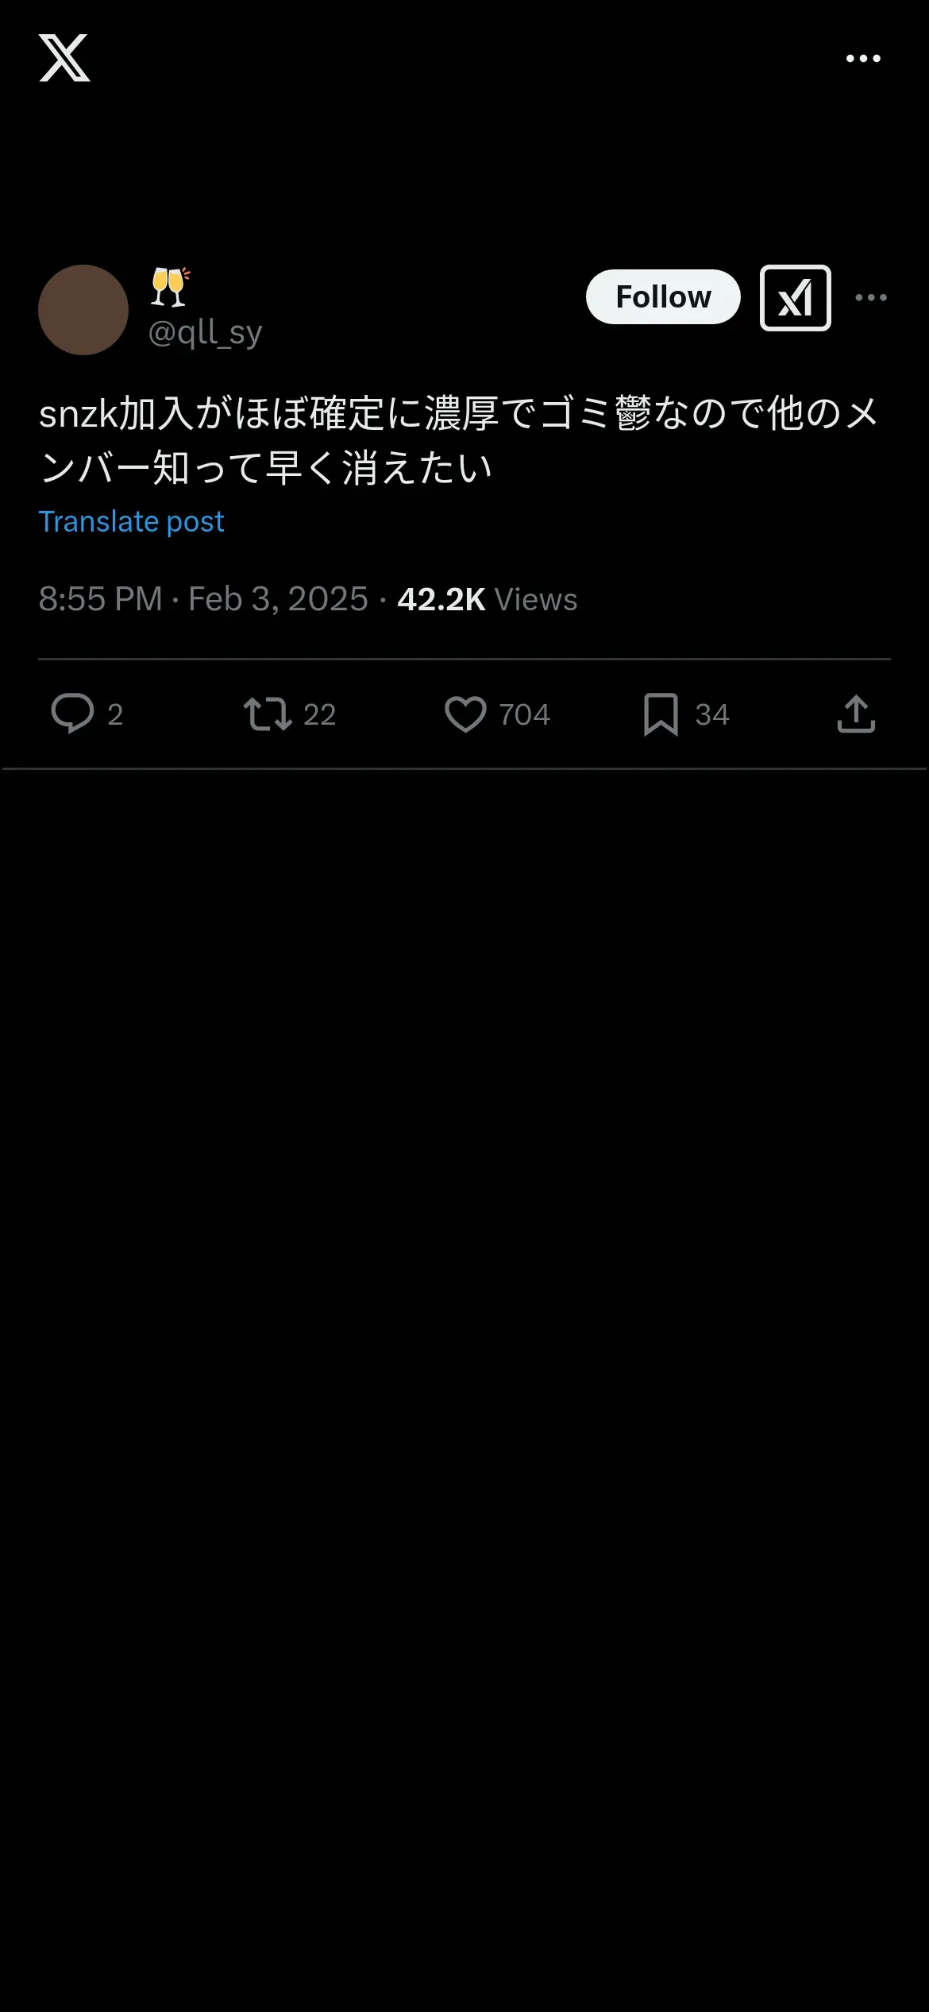Click the X logo at top
Screen dimensions: 929x2012
pos(64,58)
